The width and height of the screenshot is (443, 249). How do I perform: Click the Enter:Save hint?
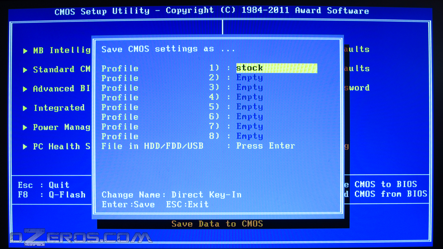128,204
